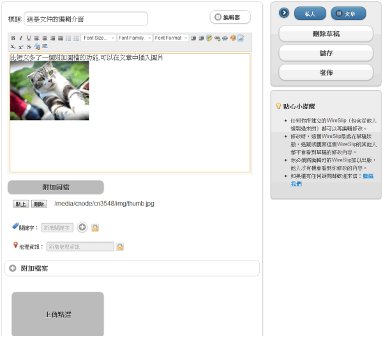Click the 刪除草稿 delete draft button
Viewport: 383px width, 339px height.
click(326, 34)
